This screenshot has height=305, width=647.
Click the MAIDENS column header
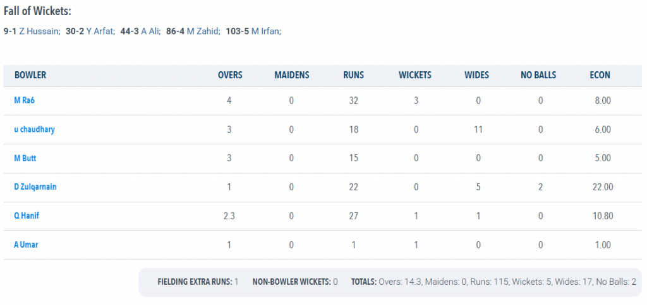point(292,76)
